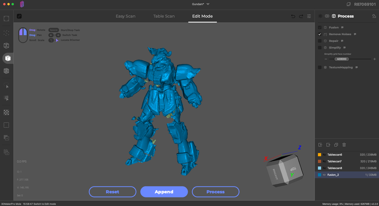The image size is (379, 206).
Task: Enable the Simplify checkbox
Action: (320, 47)
